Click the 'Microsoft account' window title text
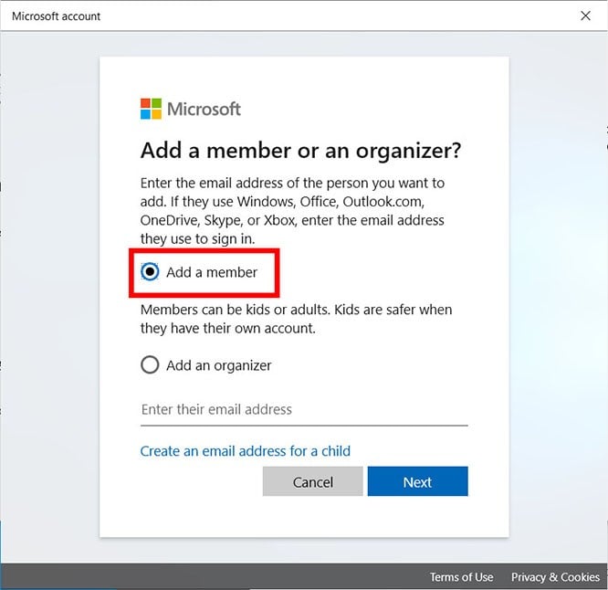 click(57, 16)
